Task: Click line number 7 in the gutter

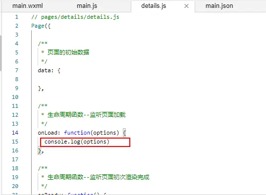Action: click(16, 70)
